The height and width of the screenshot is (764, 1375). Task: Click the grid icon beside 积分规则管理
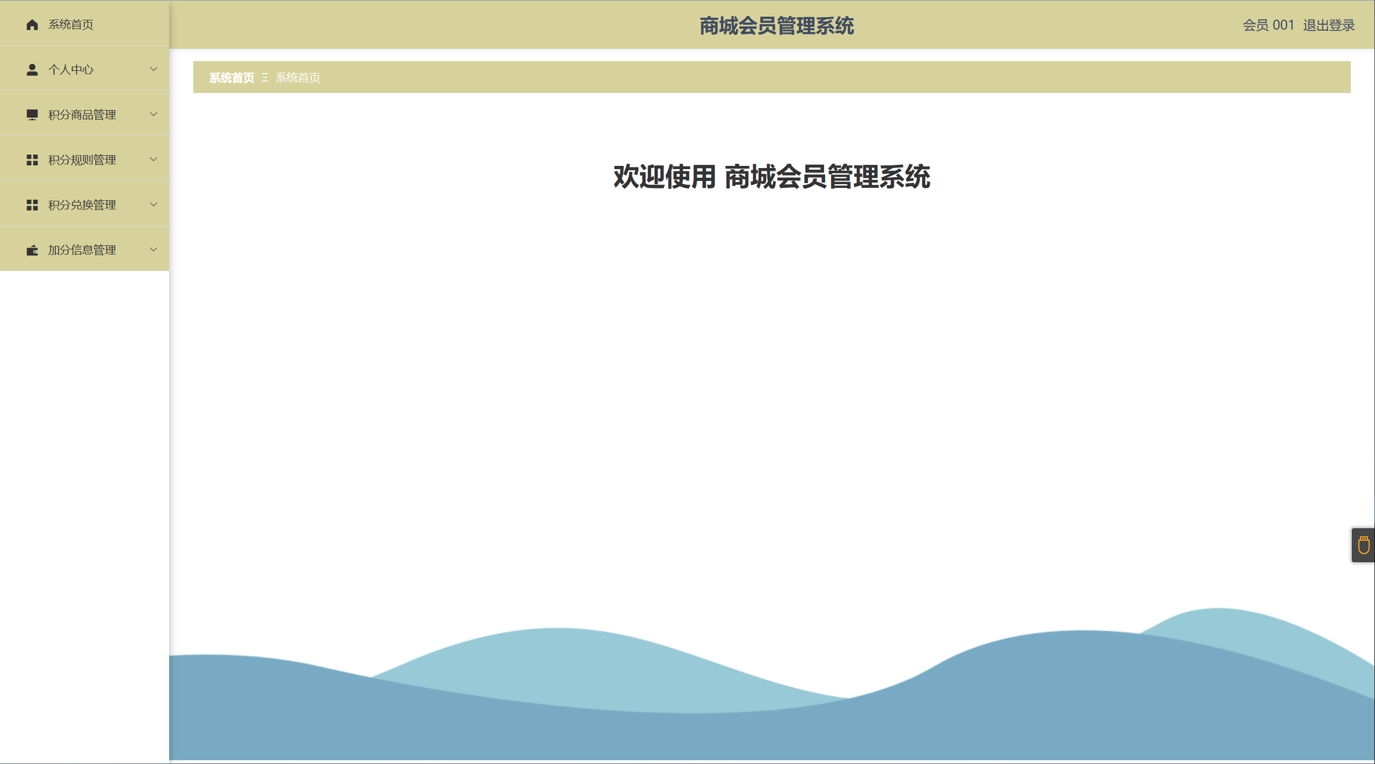click(32, 160)
